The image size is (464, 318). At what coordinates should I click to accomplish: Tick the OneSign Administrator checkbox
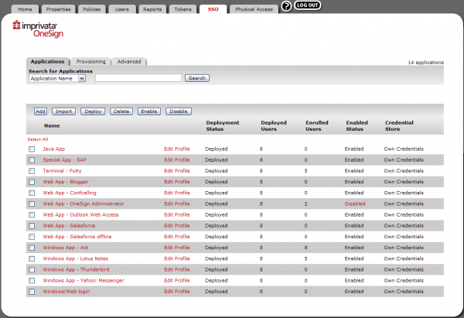pyautogui.click(x=32, y=203)
